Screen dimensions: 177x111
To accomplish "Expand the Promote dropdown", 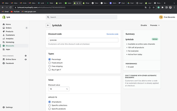I will coord(155,25).
